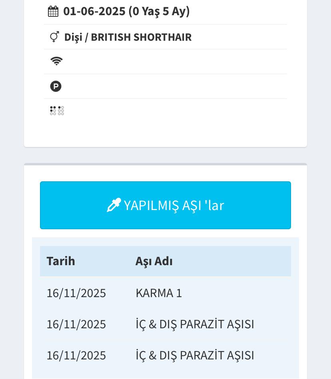Viewport: 331px width, 379px height.
Task: Click the date in the KARMA 1 row
Action: point(76,293)
